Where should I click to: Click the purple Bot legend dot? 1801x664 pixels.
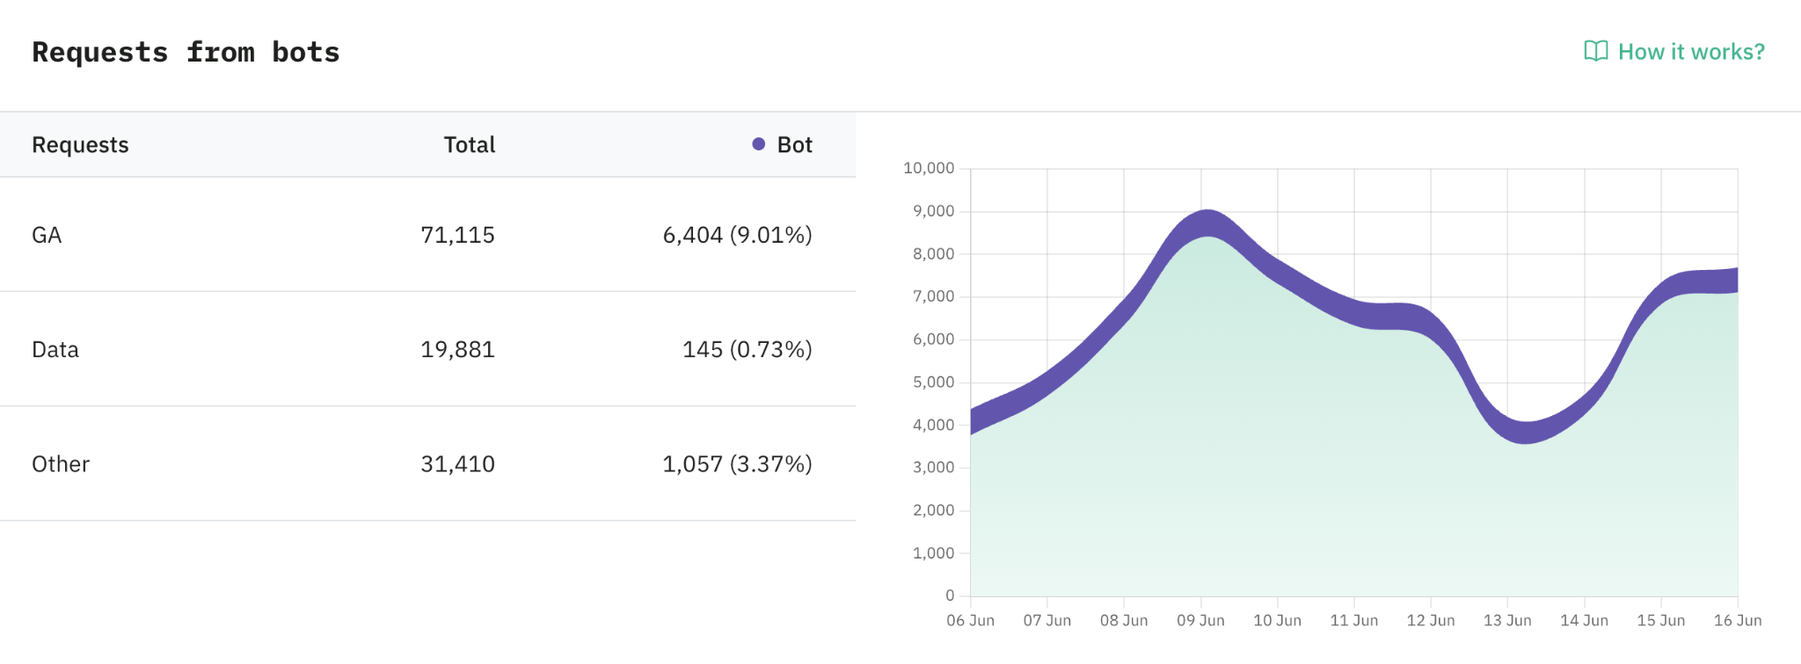759,144
